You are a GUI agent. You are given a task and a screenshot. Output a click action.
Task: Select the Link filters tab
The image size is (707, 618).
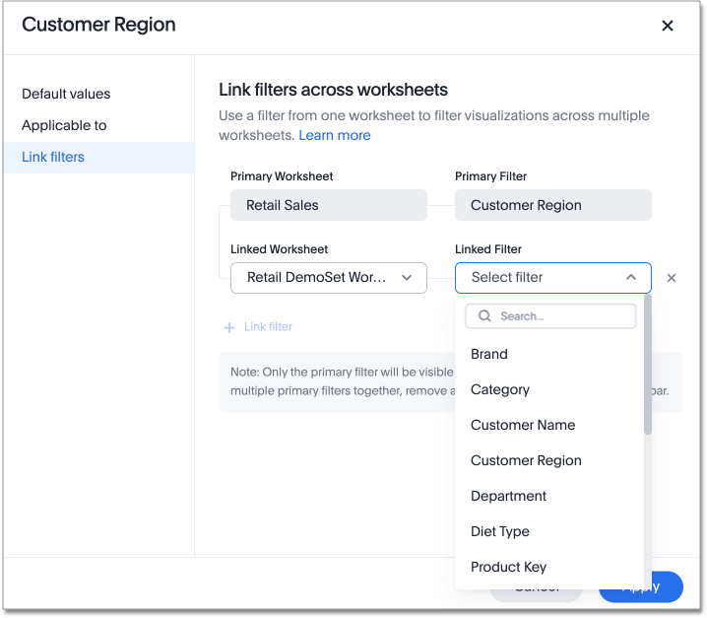(x=53, y=157)
